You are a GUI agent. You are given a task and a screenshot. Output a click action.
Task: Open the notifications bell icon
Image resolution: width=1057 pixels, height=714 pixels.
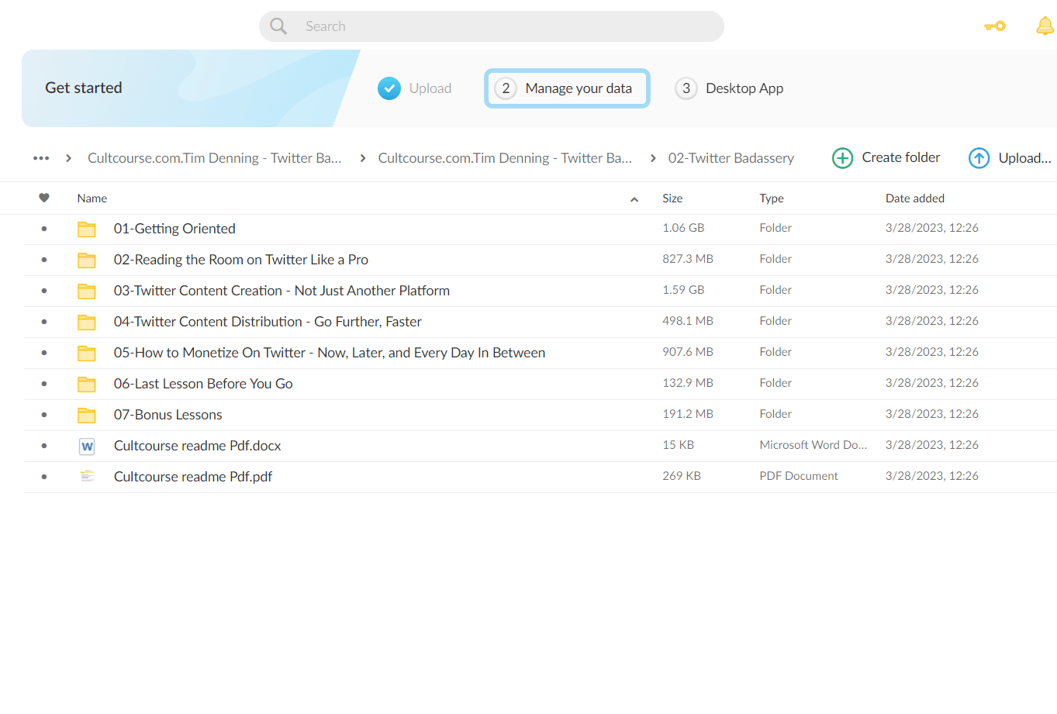pyautogui.click(x=1045, y=26)
